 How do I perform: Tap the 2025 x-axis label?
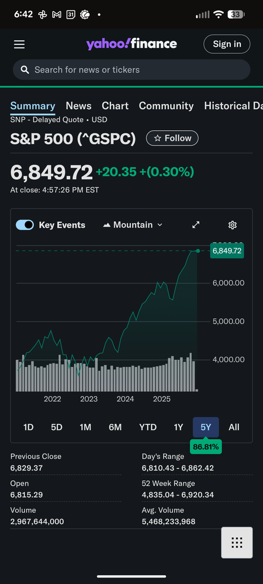click(x=162, y=399)
